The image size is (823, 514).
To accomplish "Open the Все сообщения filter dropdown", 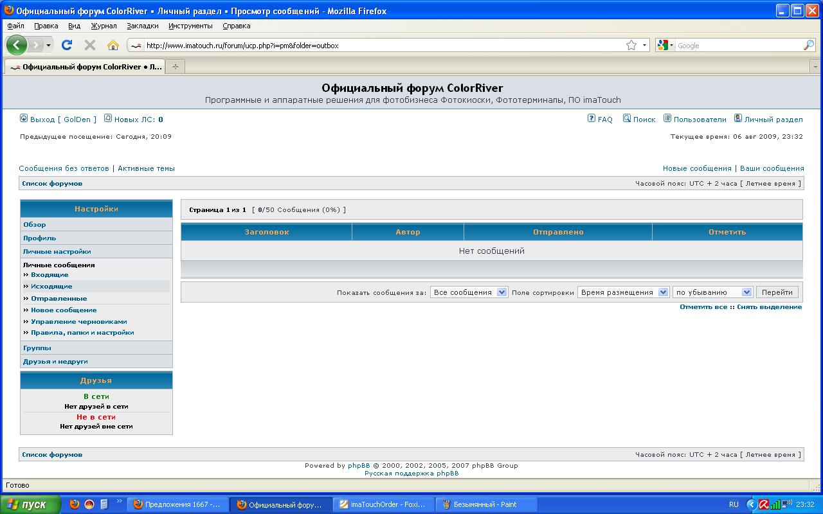I will pyautogui.click(x=469, y=292).
